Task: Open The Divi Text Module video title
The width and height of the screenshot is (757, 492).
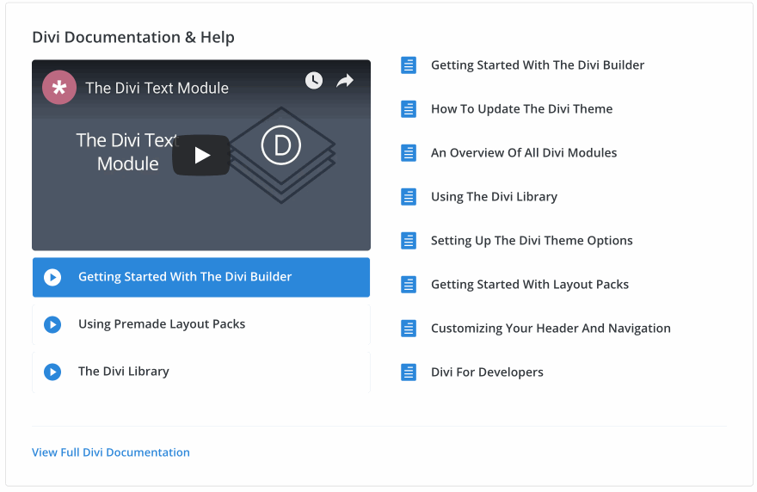Action: click(x=157, y=88)
